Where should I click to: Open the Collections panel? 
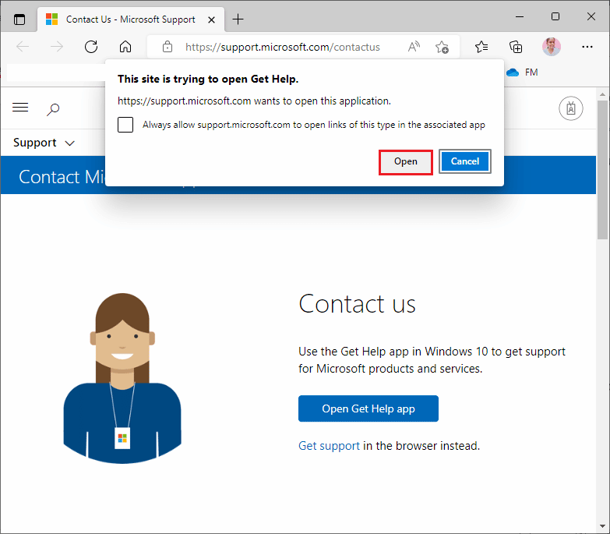516,47
